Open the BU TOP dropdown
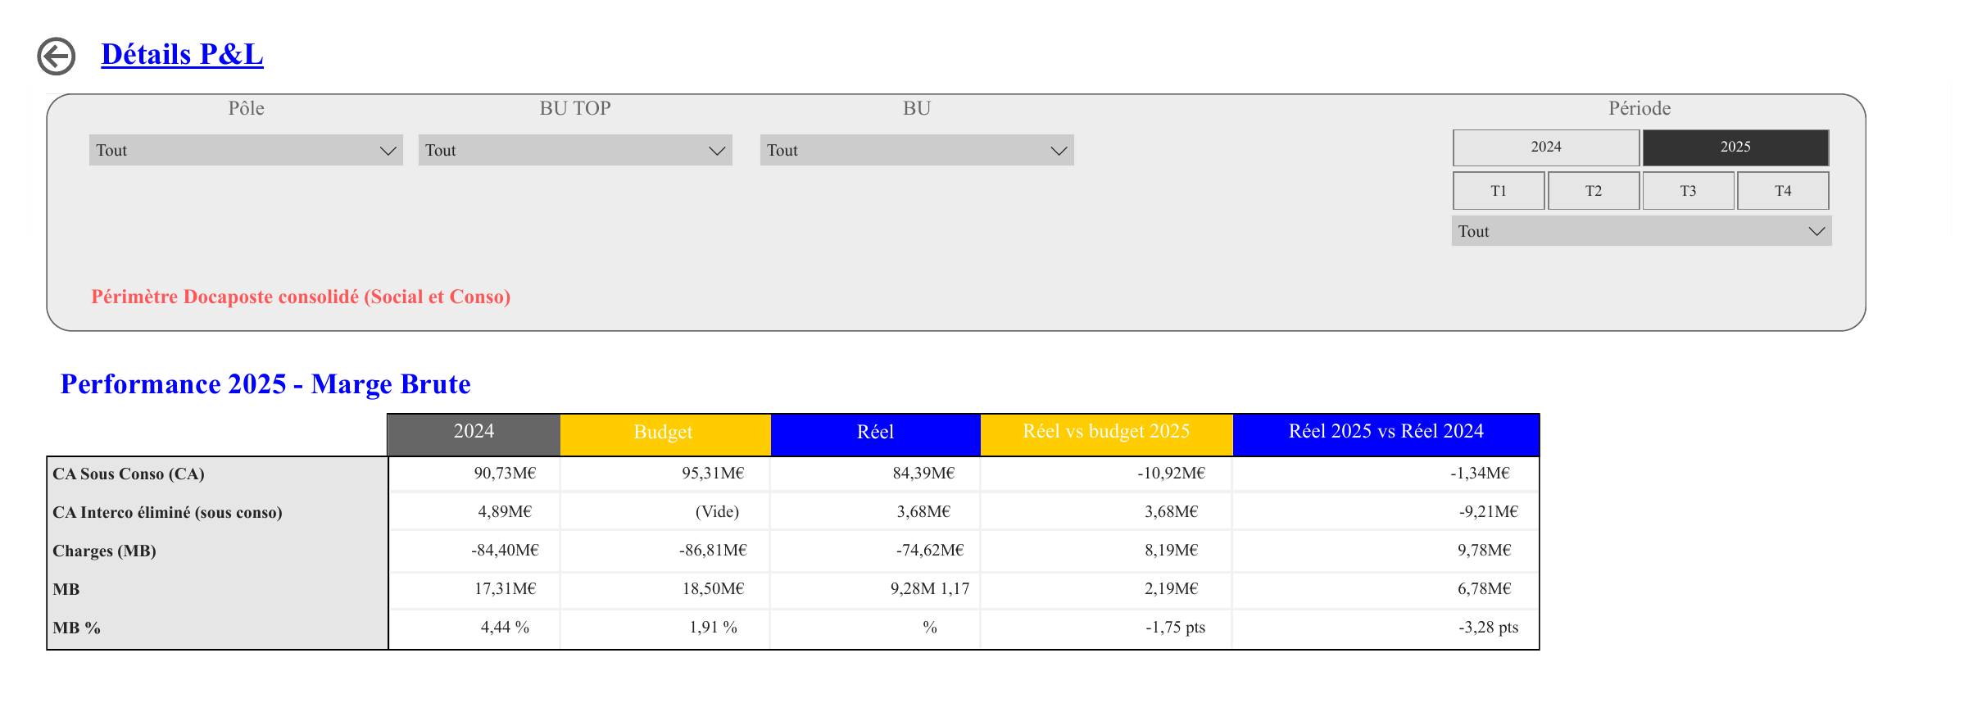The width and height of the screenshot is (1982, 721). 575,150
